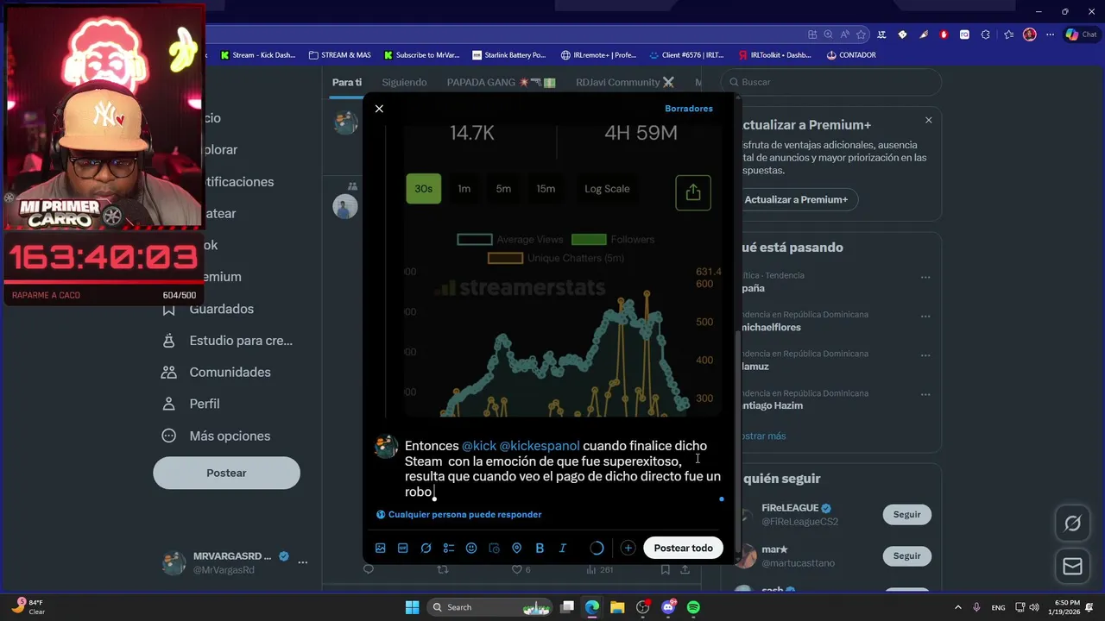Viewport: 1105px width, 621px height.
Task: Open Grok enhance icon in composer
Action: (x=426, y=548)
